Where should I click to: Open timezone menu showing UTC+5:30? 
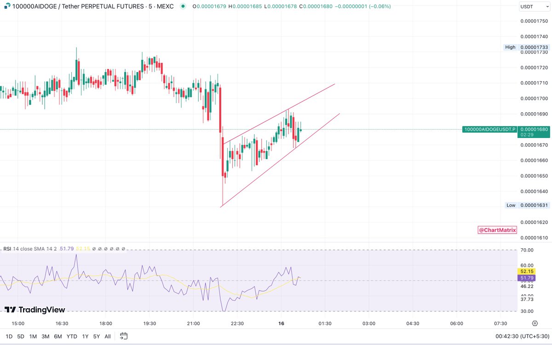tap(522, 336)
